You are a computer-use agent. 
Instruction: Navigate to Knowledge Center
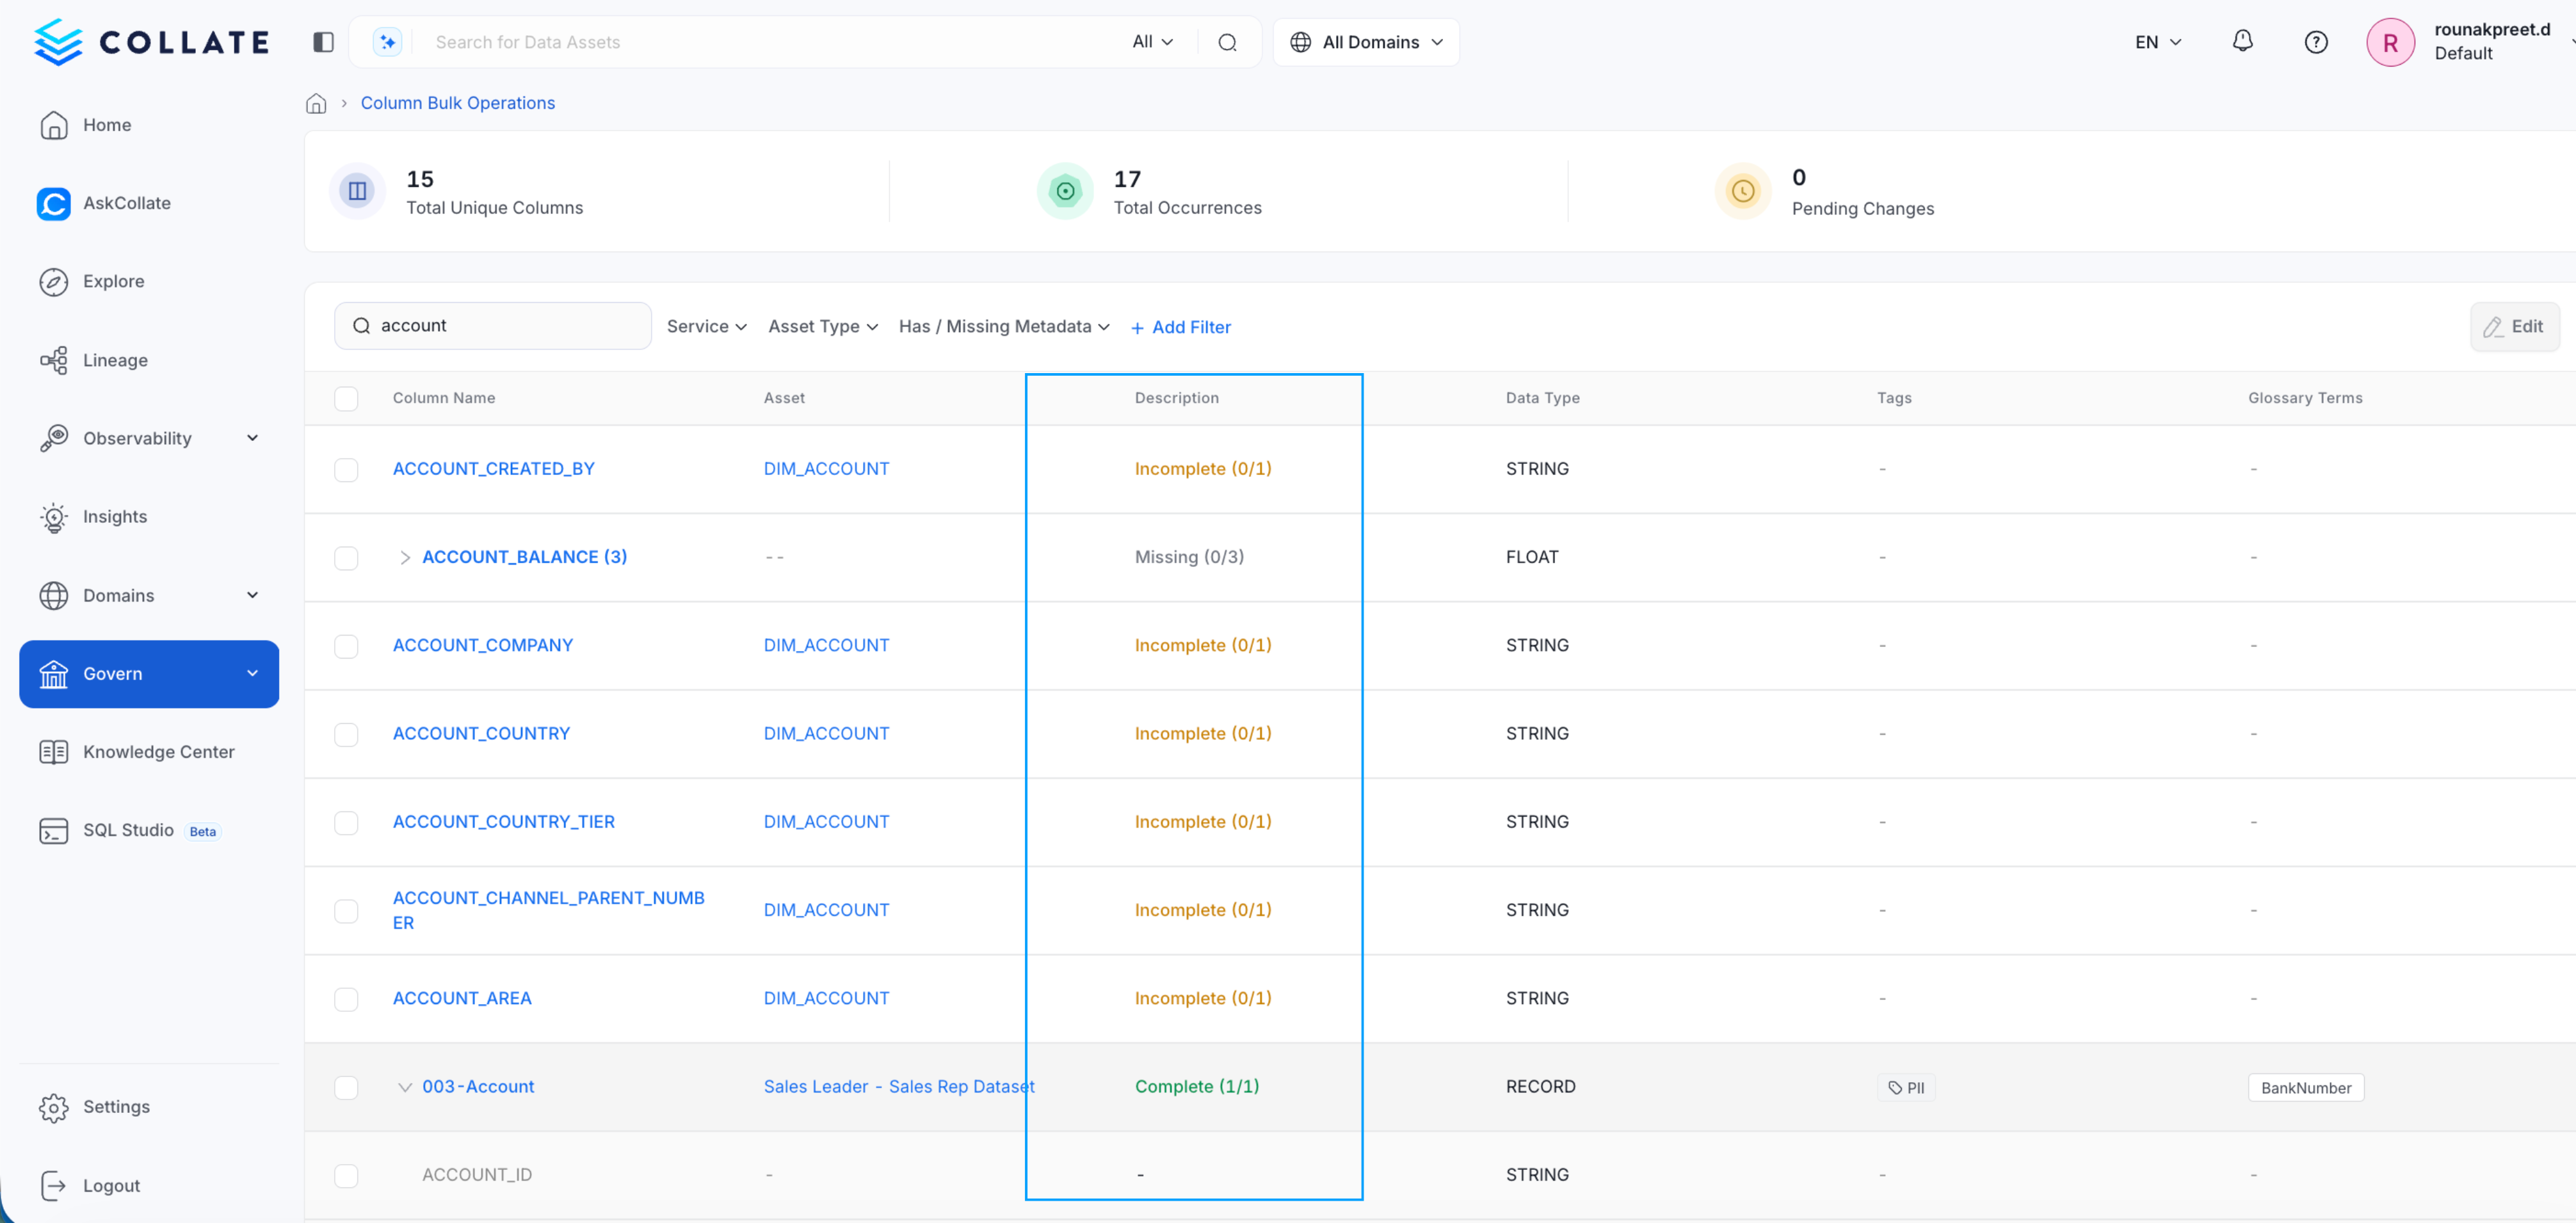click(x=159, y=751)
